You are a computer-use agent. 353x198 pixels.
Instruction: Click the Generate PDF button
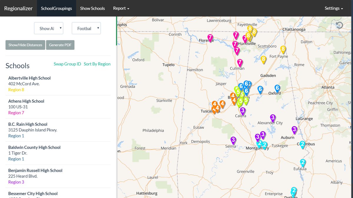point(60,45)
